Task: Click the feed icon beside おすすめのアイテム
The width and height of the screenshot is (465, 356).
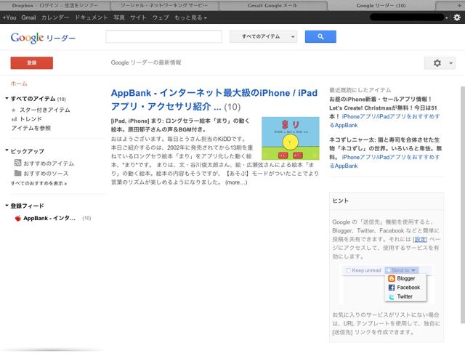Action: [17, 163]
